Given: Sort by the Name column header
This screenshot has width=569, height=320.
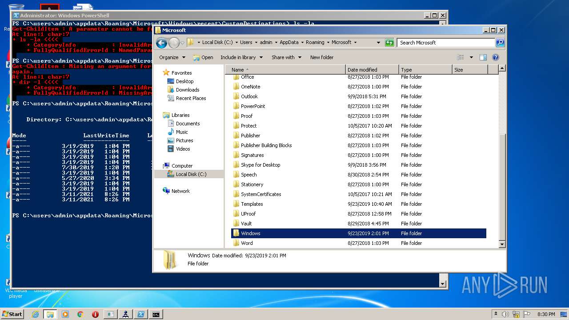Looking at the screenshot, I should pos(285,70).
